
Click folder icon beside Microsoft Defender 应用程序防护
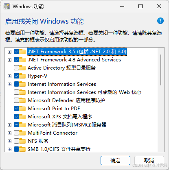[22, 100]
